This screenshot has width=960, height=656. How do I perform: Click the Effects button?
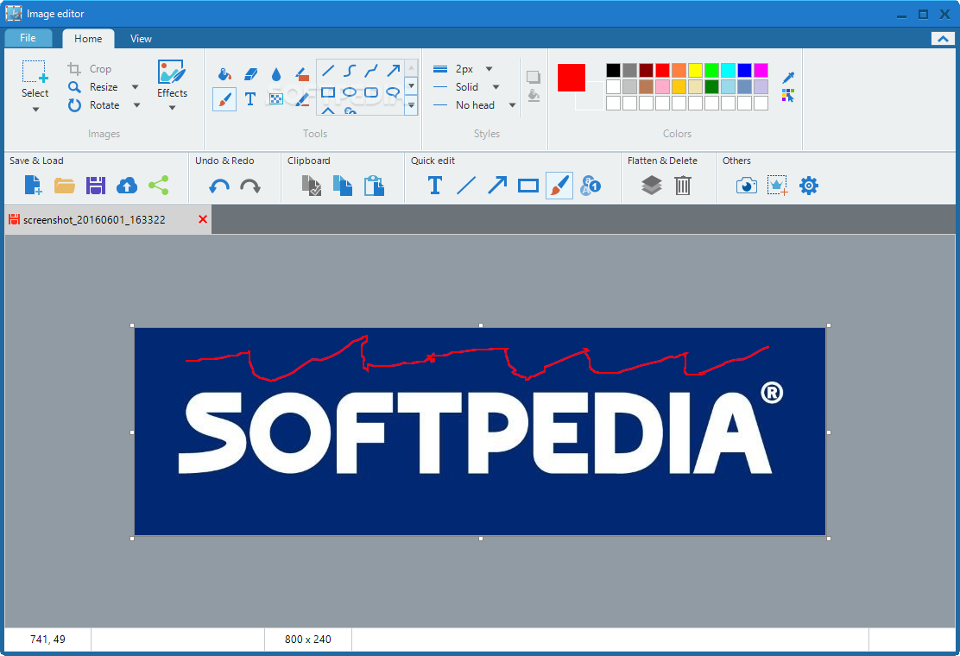tap(172, 79)
